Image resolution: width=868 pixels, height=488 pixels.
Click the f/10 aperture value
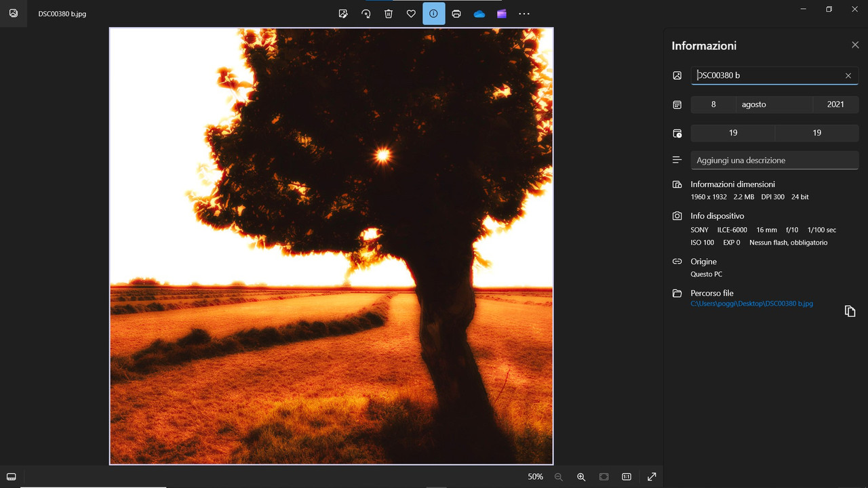click(x=792, y=230)
